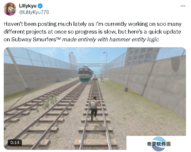This screenshot has height=152, width=191.
Task: Click the blue verified badge
Action: pos(40,6)
